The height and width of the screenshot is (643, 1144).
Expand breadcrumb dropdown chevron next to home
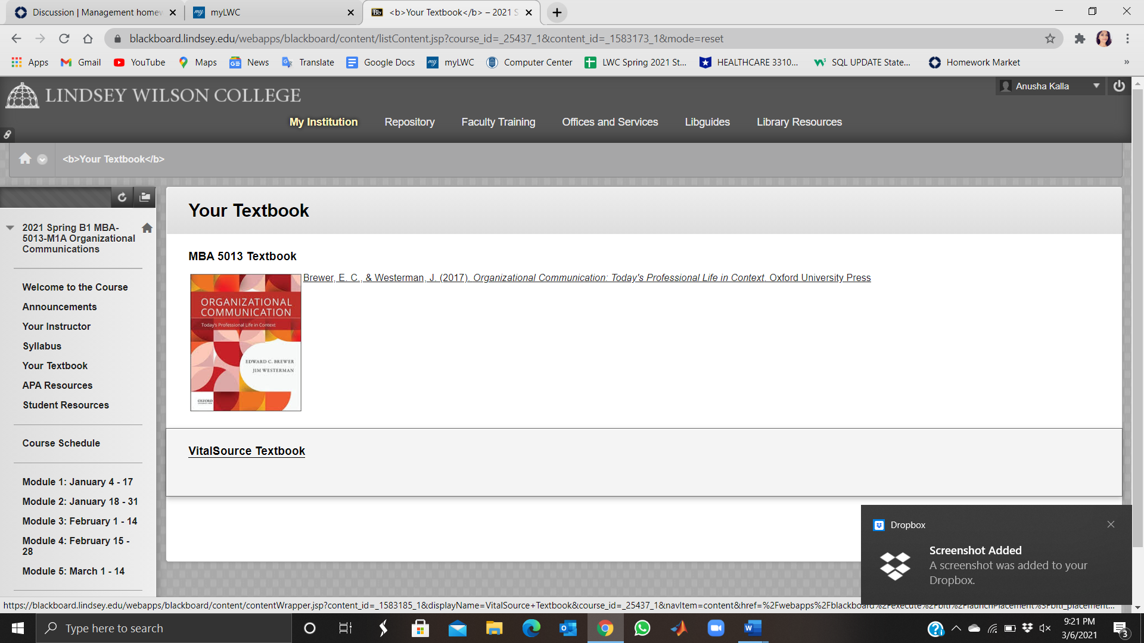pyautogui.click(x=42, y=159)
